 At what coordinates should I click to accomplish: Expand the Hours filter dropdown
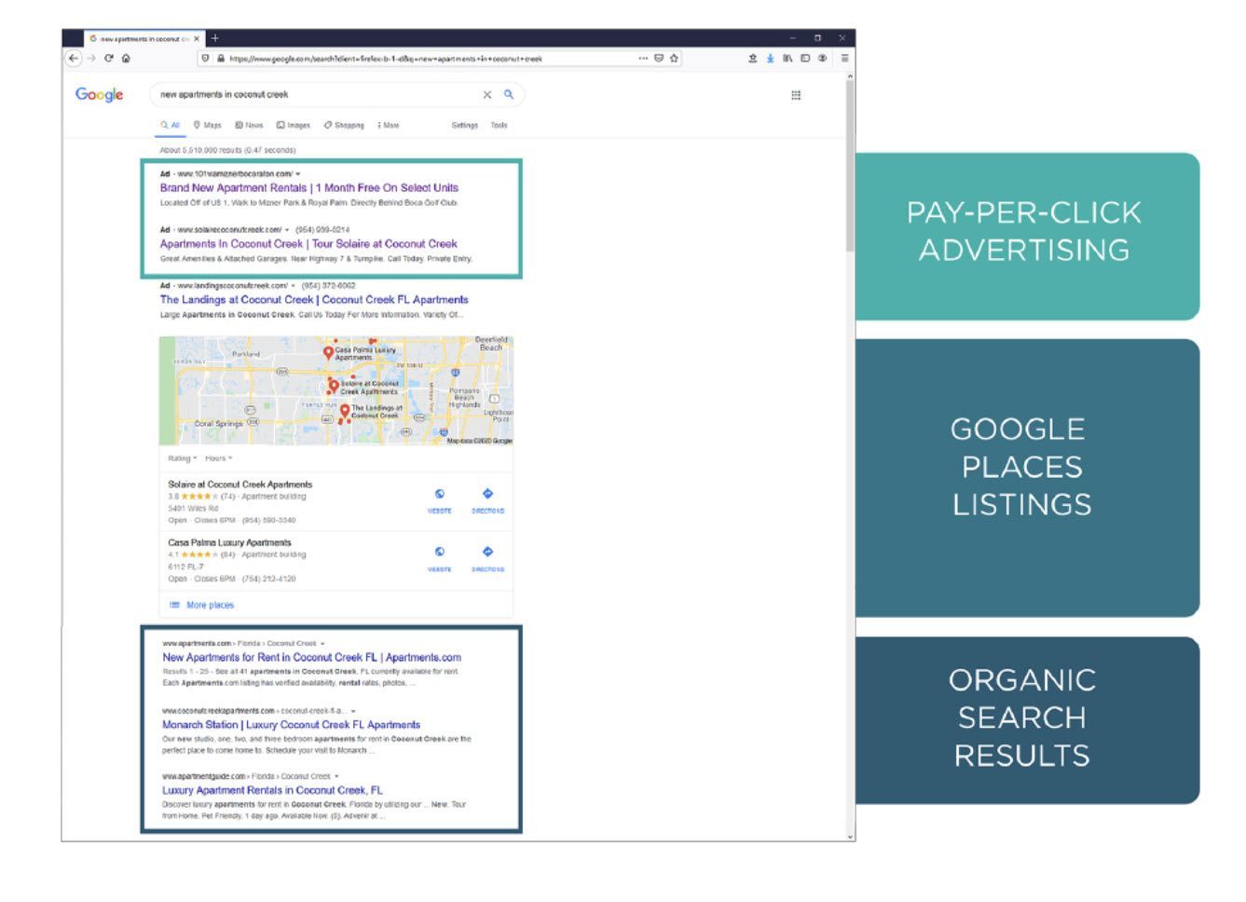pyautogui.click(x=218, y=458)
